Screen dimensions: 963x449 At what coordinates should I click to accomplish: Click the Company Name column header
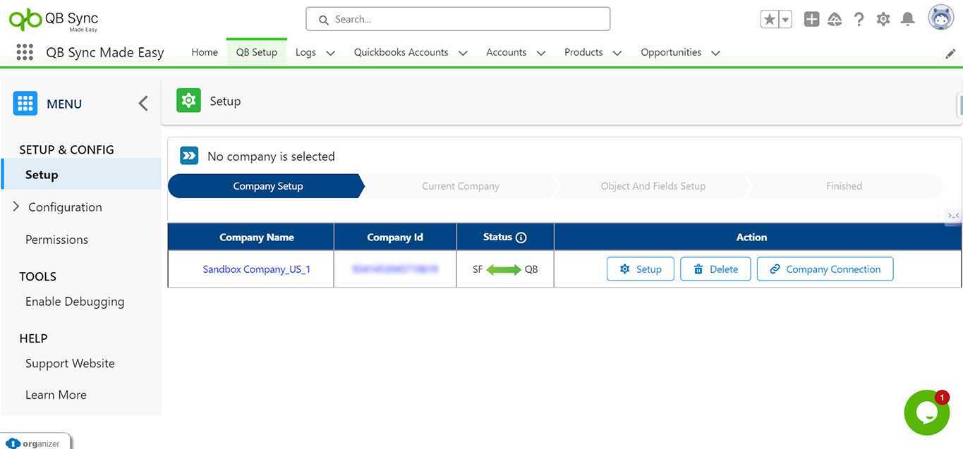[x=257, y=238]
